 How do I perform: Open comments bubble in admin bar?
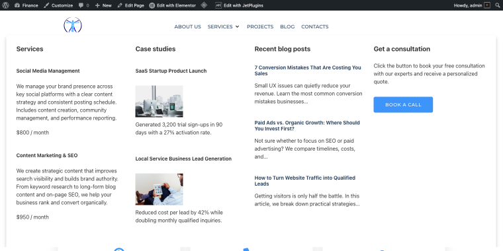[84, 5]
